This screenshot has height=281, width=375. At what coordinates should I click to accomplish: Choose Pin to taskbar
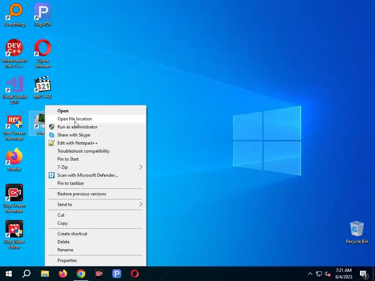coord(96,183)
